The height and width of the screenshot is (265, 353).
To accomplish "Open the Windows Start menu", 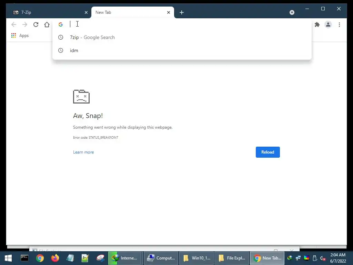I will [8, 258].
